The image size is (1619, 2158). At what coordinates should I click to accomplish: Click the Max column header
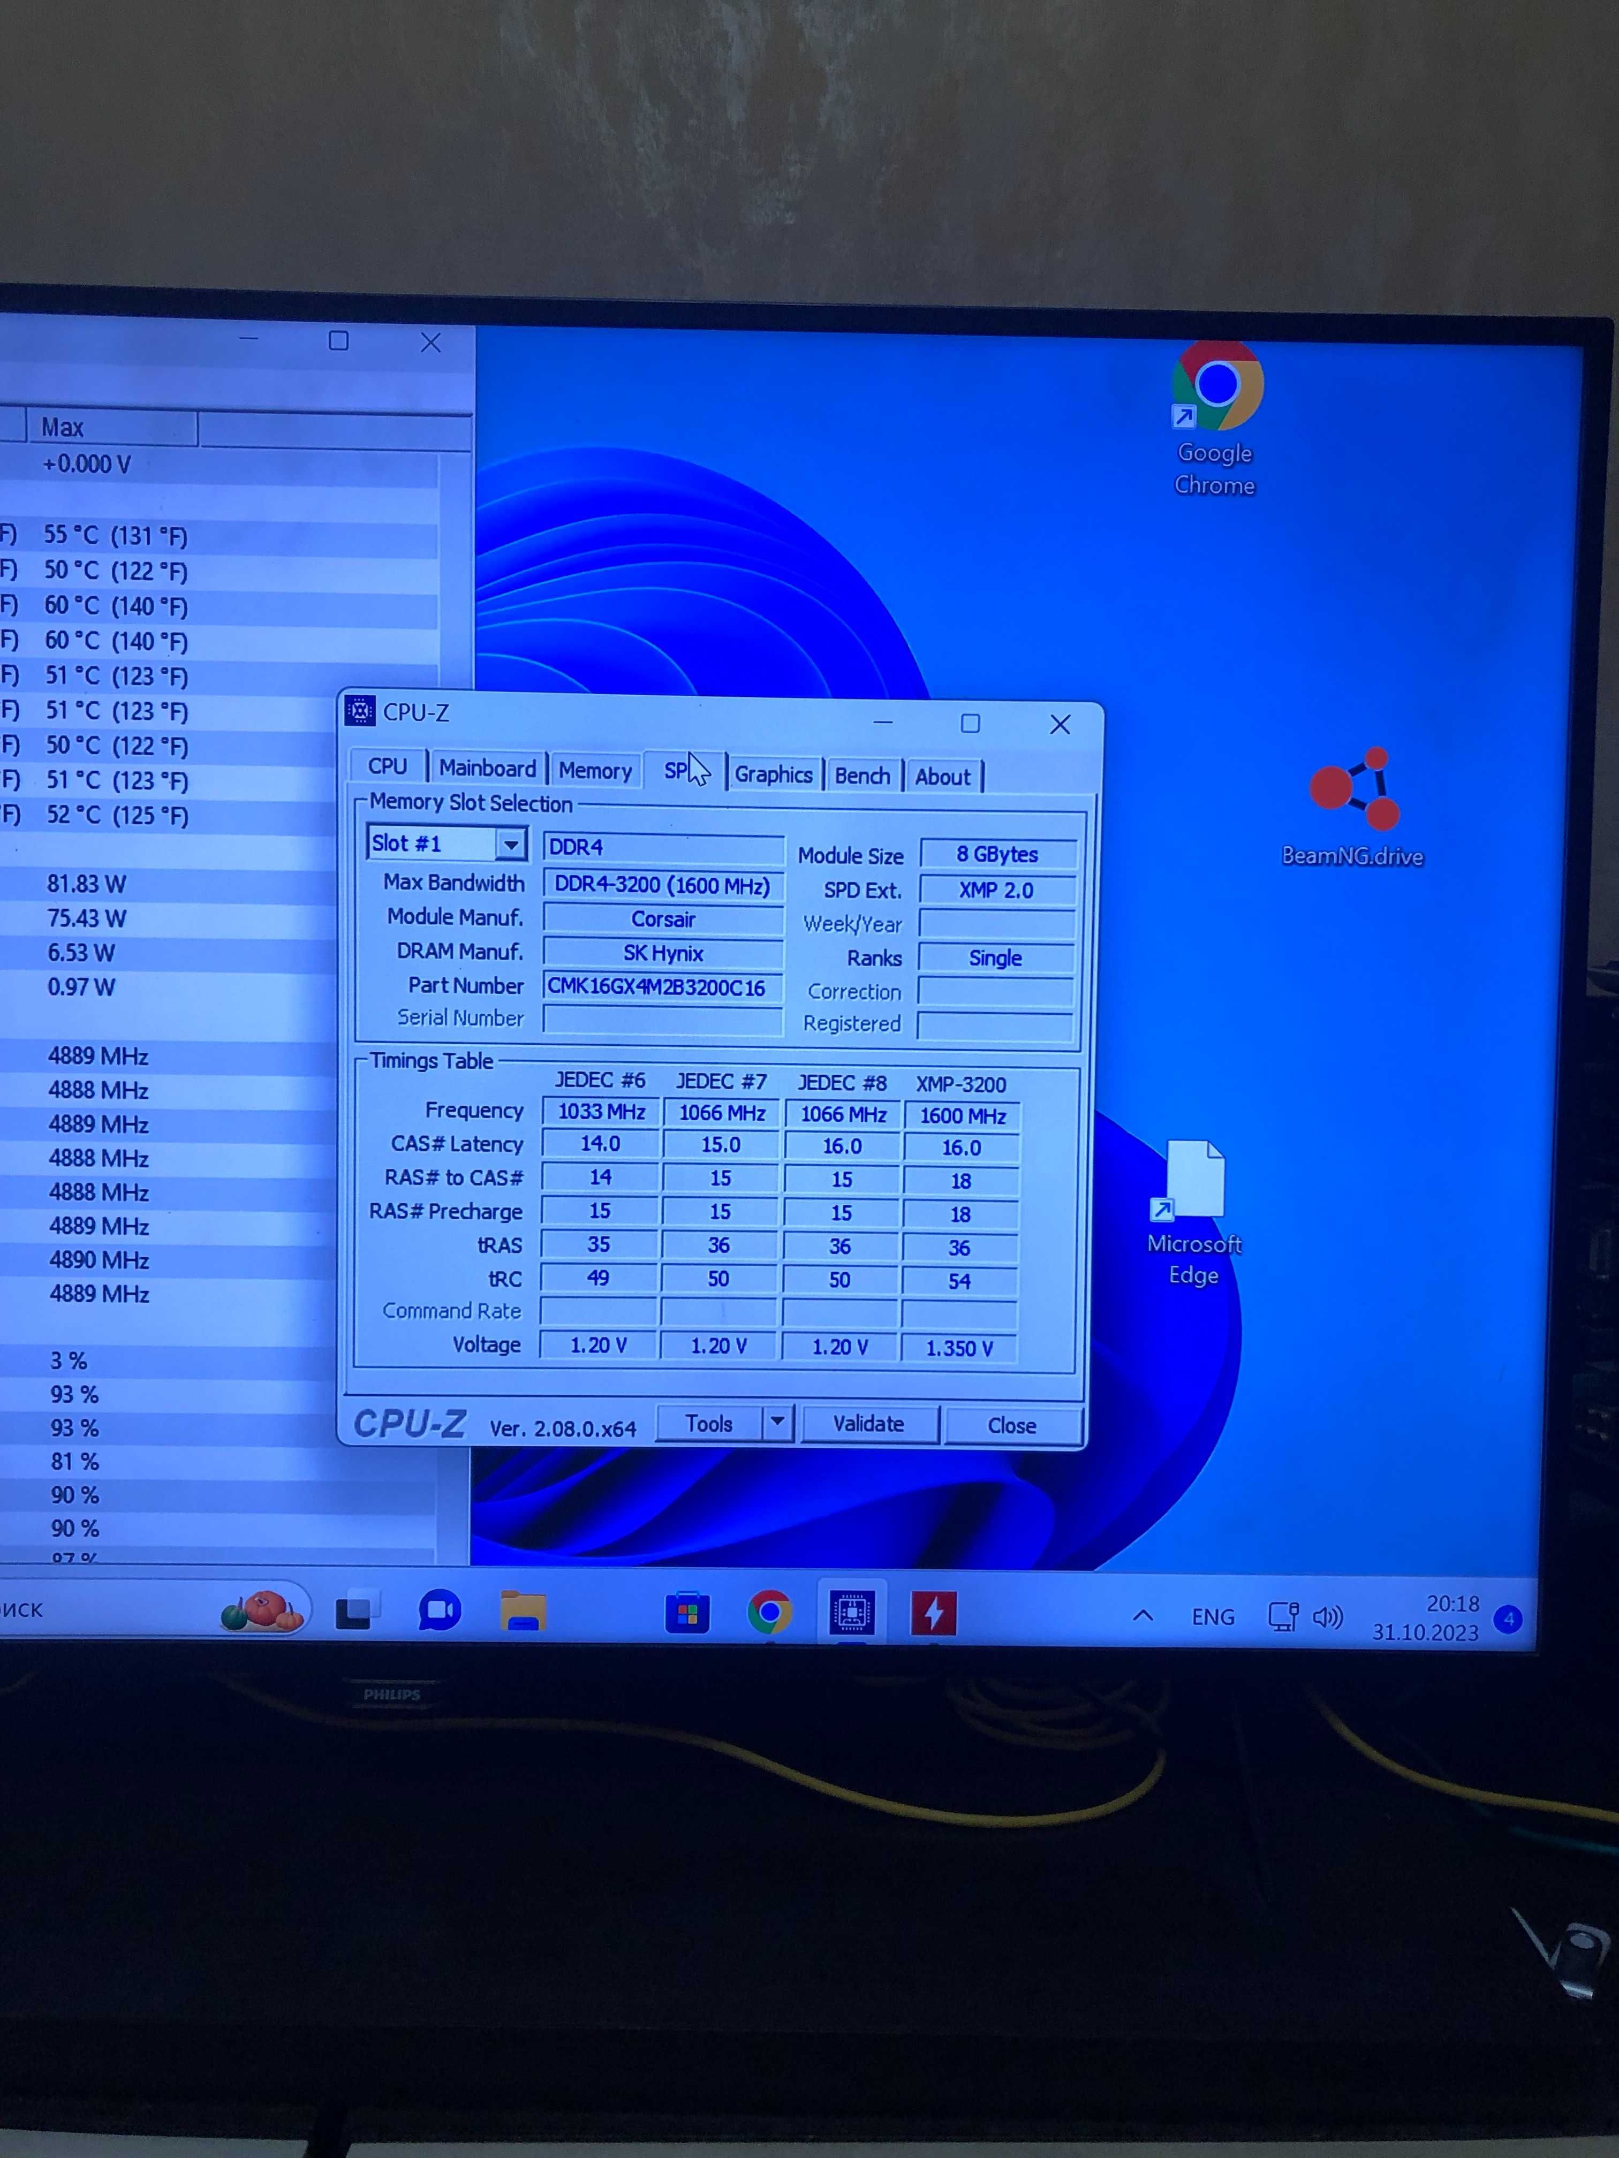pos(111,427)
